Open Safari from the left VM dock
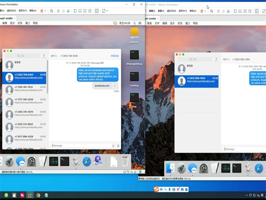 tap(87, 161)
